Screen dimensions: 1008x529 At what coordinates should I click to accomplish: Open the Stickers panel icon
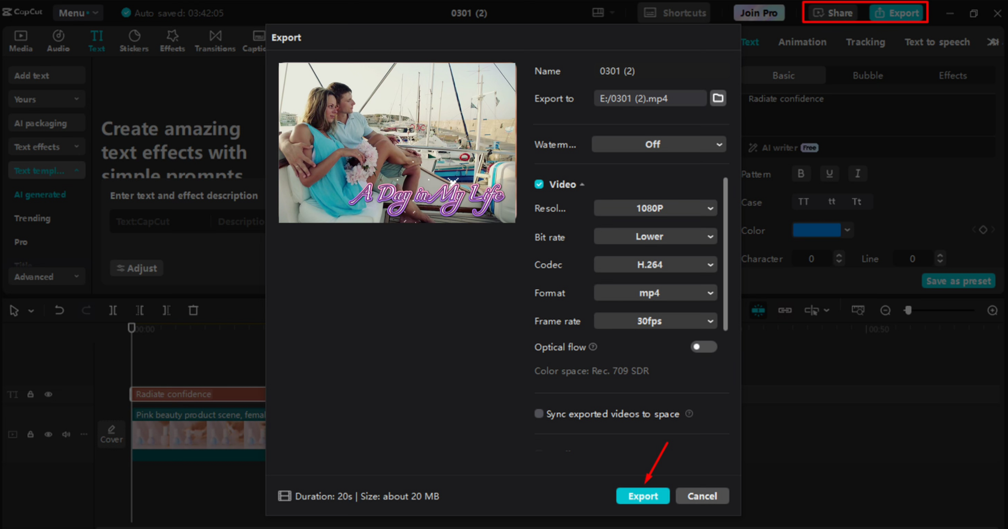pyautogui.click(x=134, y=41)
